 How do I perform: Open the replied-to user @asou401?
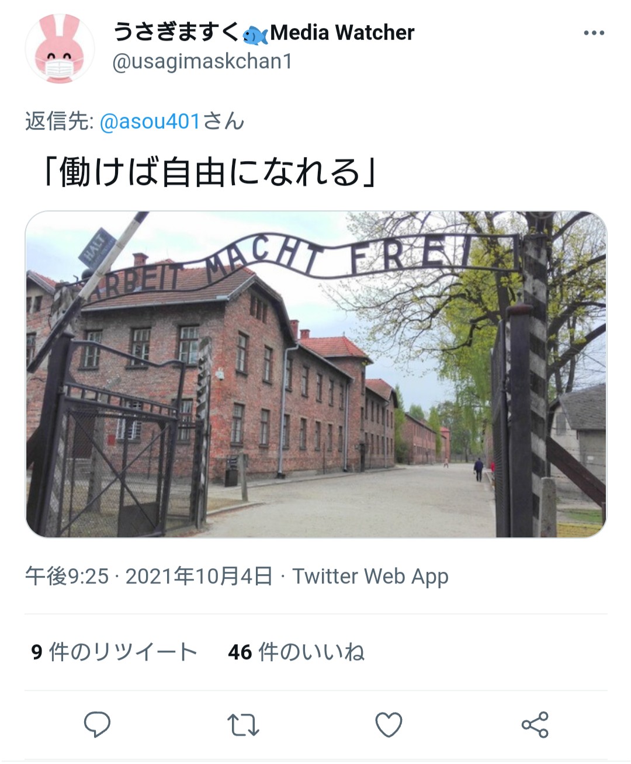pos(151,121)
